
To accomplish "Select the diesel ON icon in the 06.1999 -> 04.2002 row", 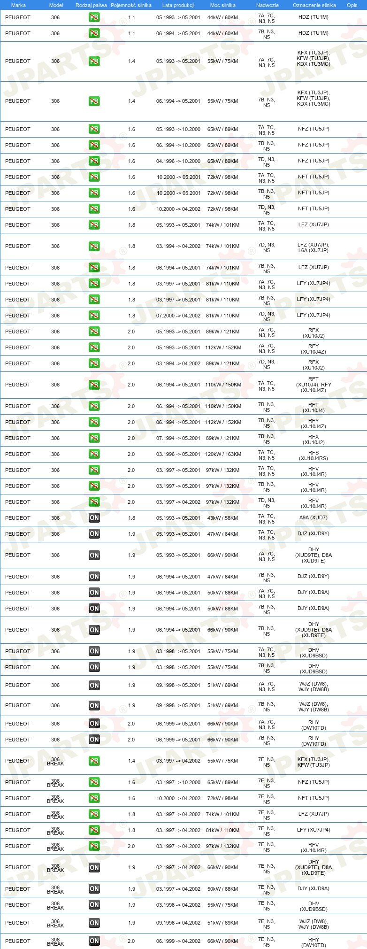I will (x=94, y=941).
